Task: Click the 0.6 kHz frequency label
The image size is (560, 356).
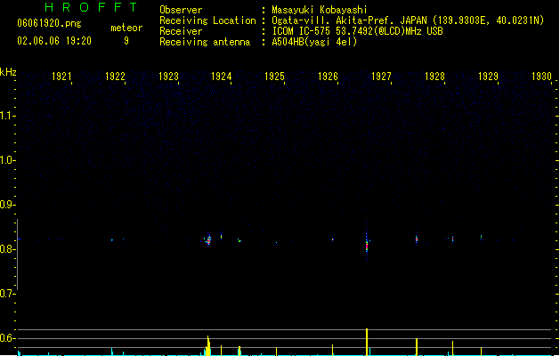Action: click(x=7, y=338)
